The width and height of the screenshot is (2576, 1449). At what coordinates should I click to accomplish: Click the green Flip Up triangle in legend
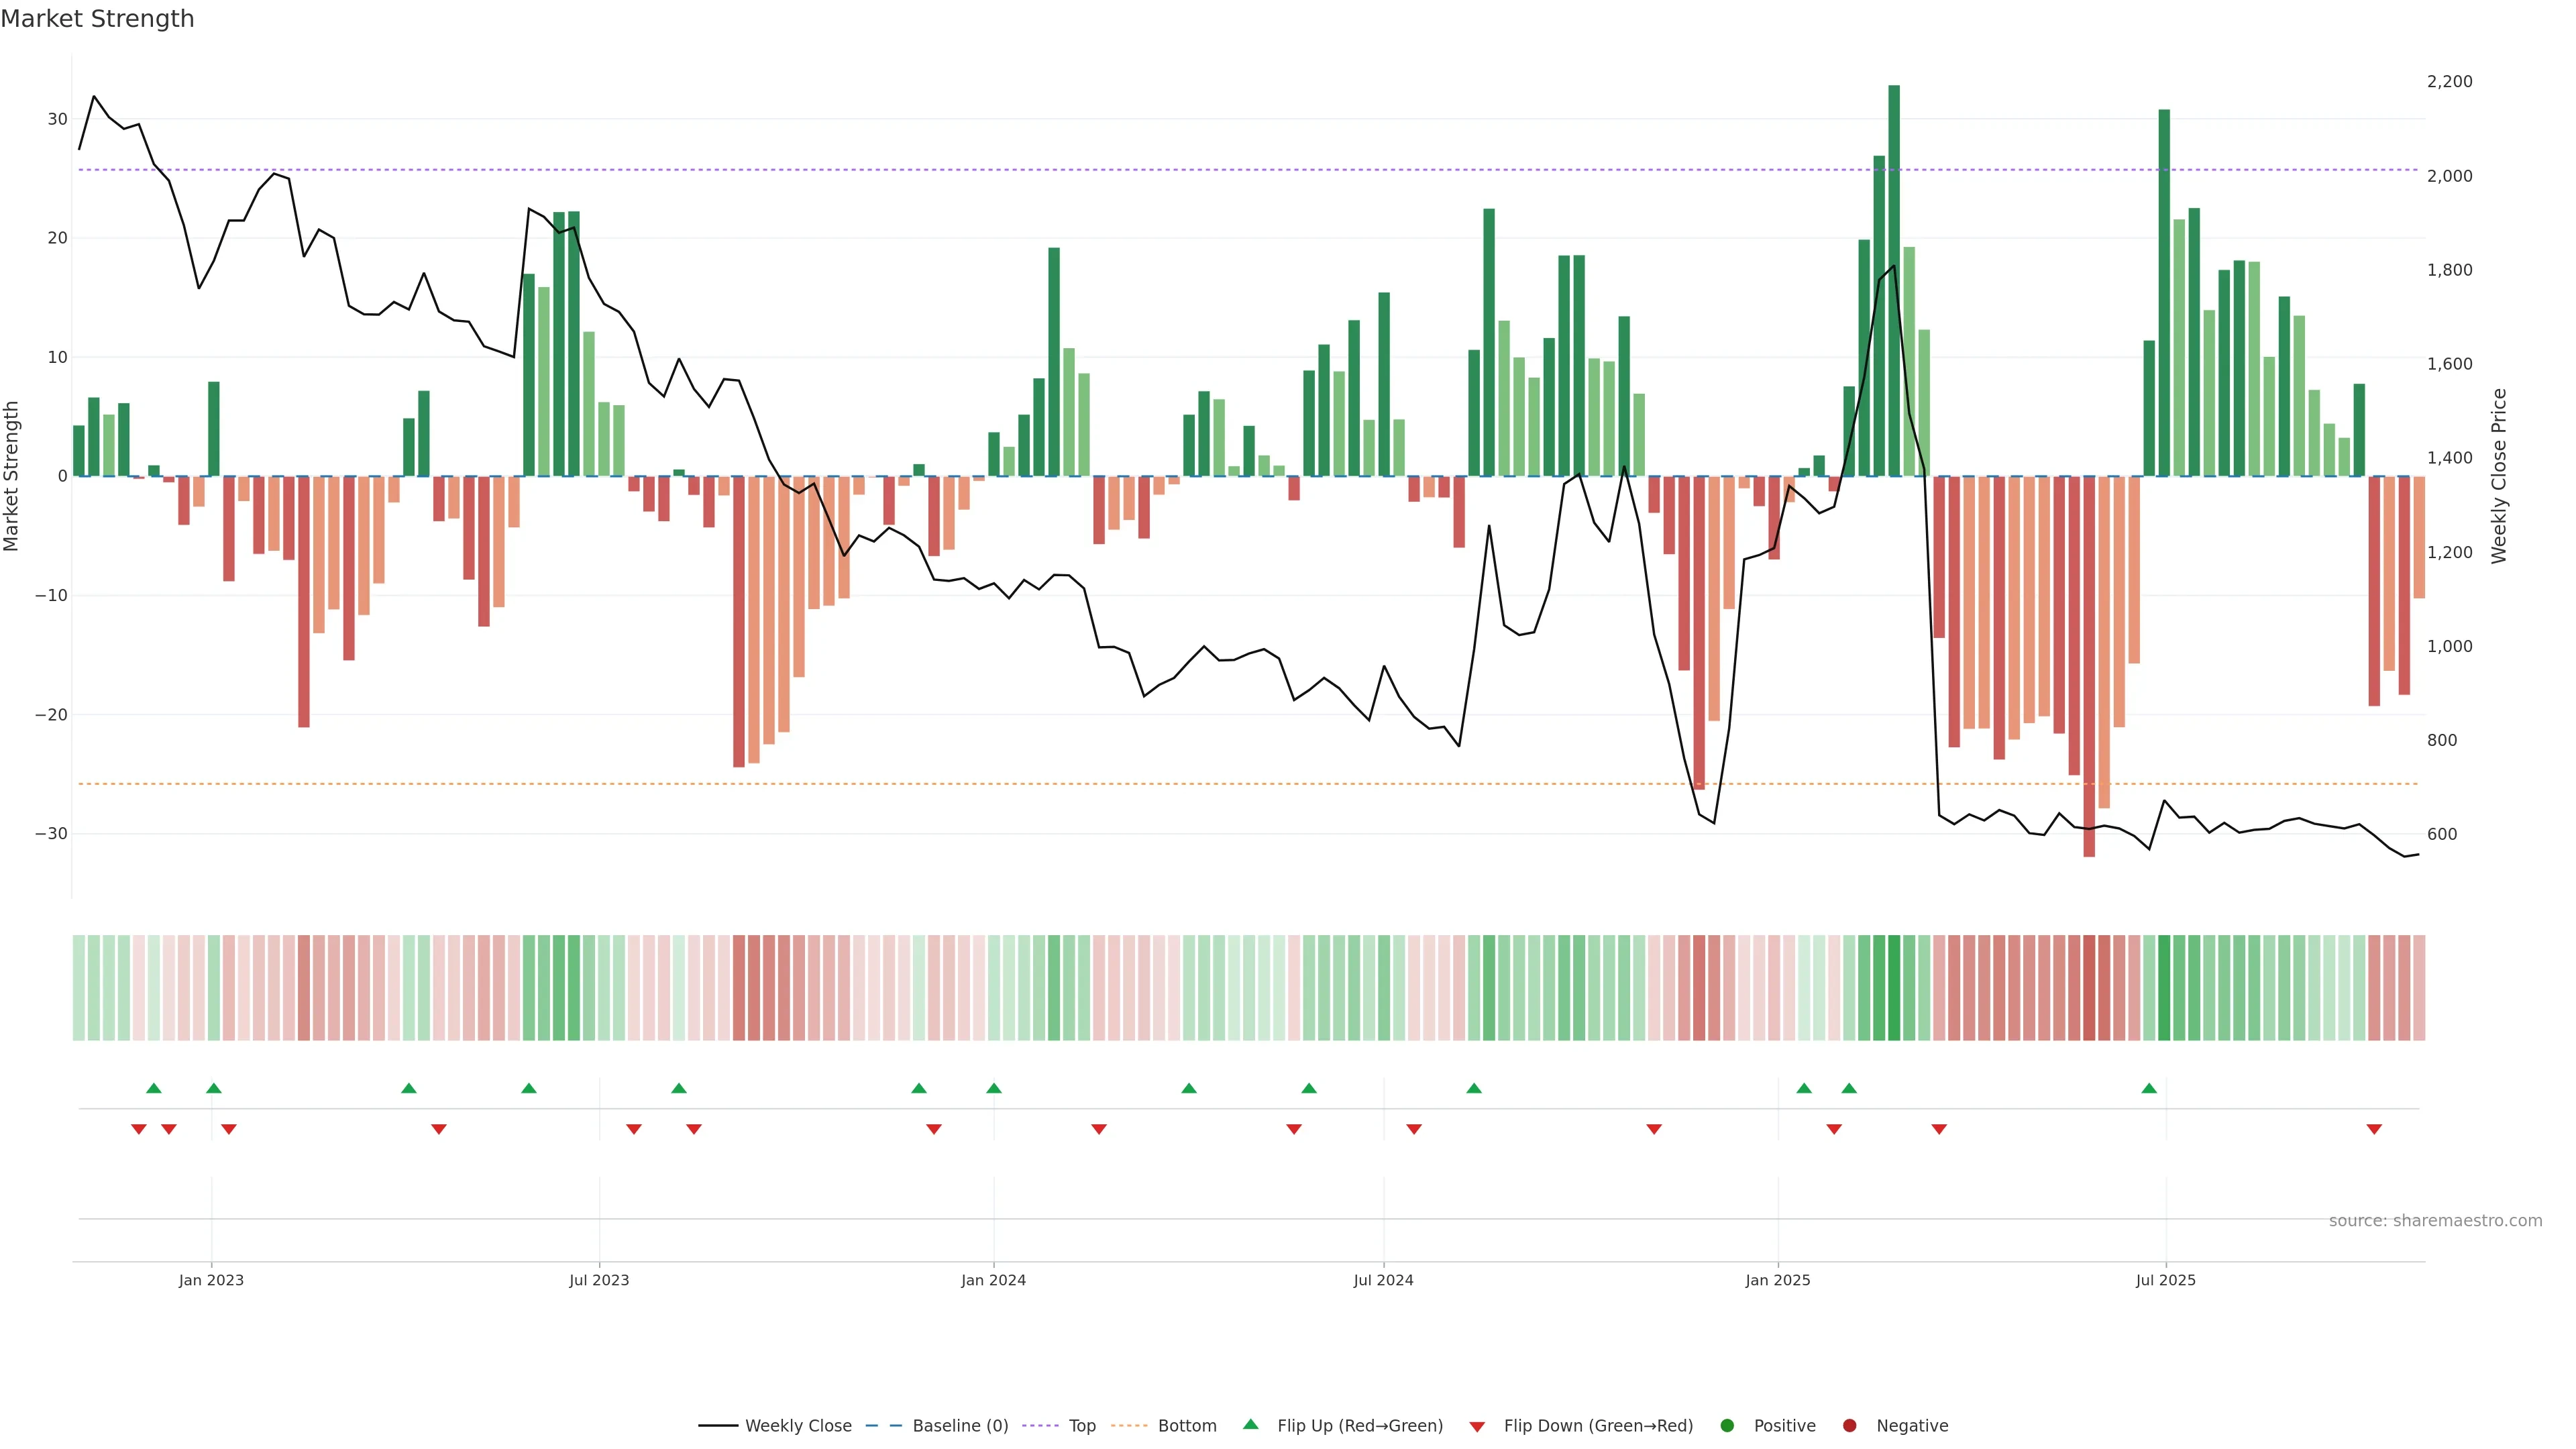(x=1250, y=1424)
